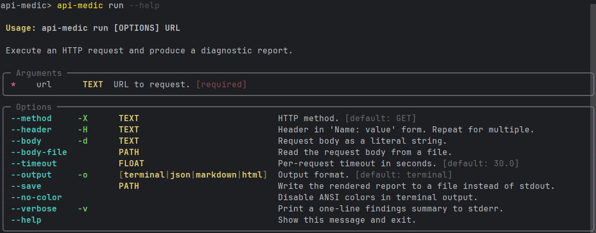Click the 'api-medic run [OPTIONS] URL' usage text
Viewport: 596px width, 233px height.
click(x=111, y=28)
